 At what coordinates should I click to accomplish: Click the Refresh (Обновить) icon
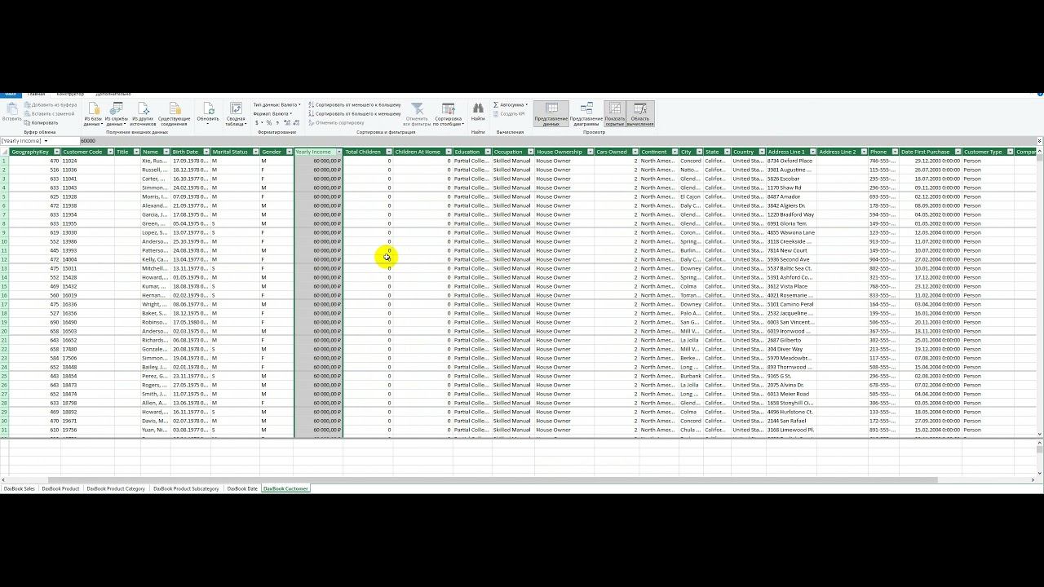pyautogui.click(x=208, y=113)
